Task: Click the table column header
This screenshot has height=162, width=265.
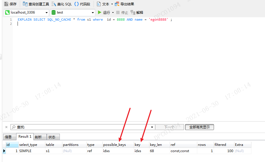Action: coord(54,145)
